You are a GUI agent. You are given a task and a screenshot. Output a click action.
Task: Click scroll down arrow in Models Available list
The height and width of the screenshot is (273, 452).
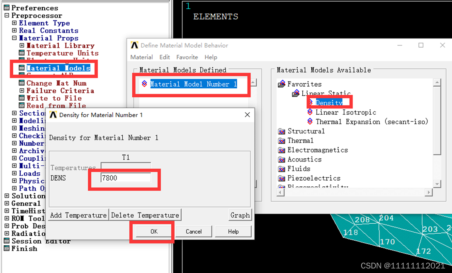click(437, 184)
